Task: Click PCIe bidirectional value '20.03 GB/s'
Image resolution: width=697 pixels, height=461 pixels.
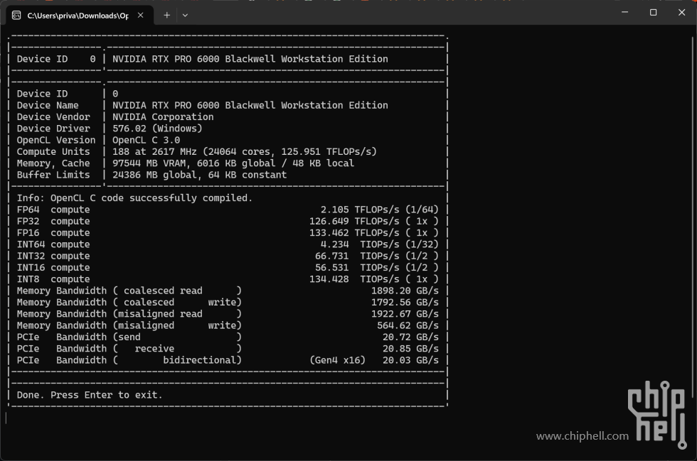Action: tap(411, 359)
